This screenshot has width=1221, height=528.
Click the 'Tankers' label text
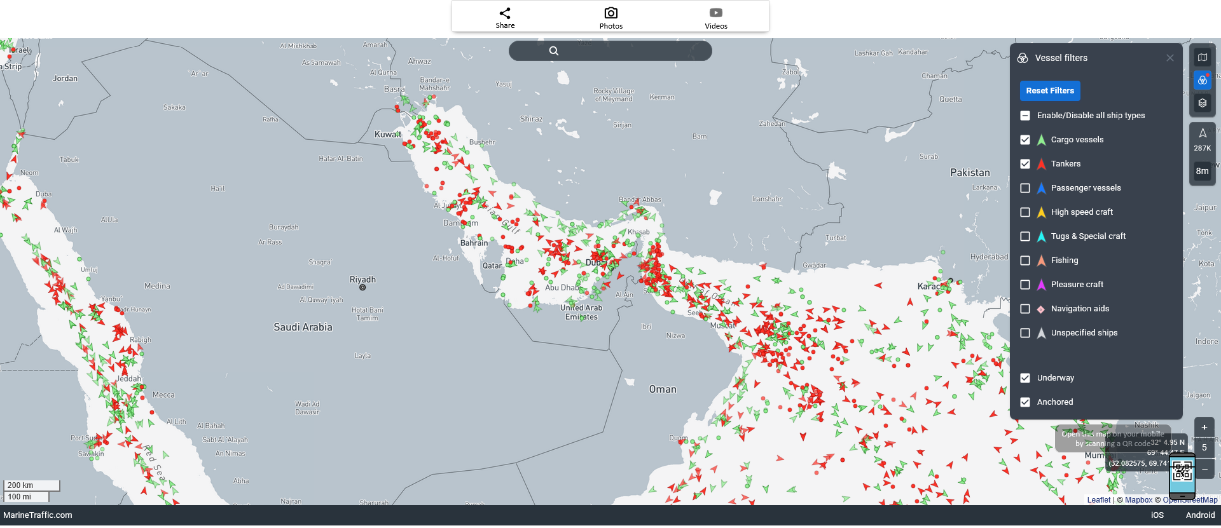click(x=1066, y=164)
